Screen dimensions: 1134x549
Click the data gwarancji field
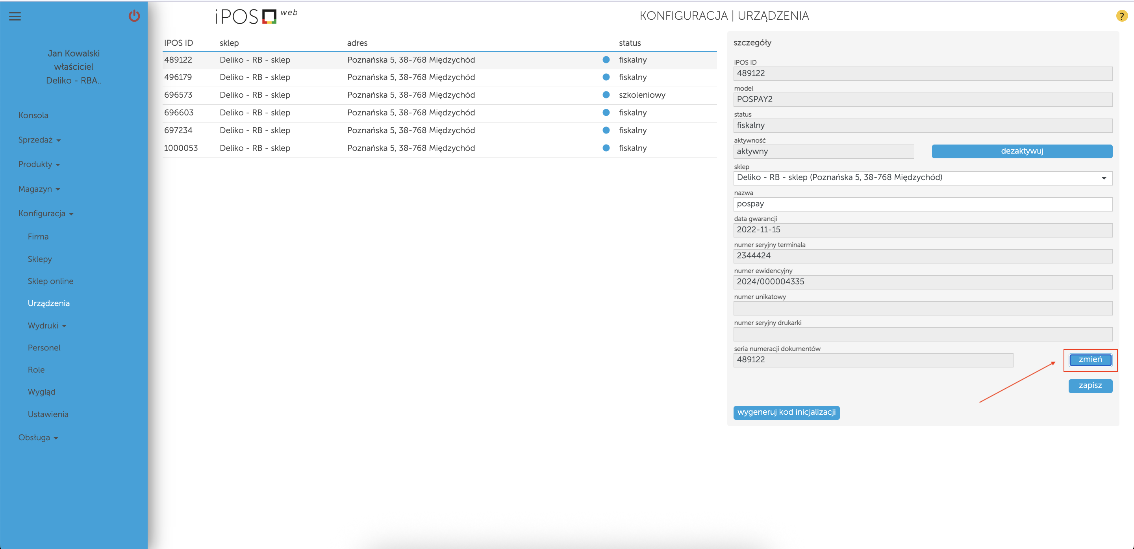tap(923, 230)
